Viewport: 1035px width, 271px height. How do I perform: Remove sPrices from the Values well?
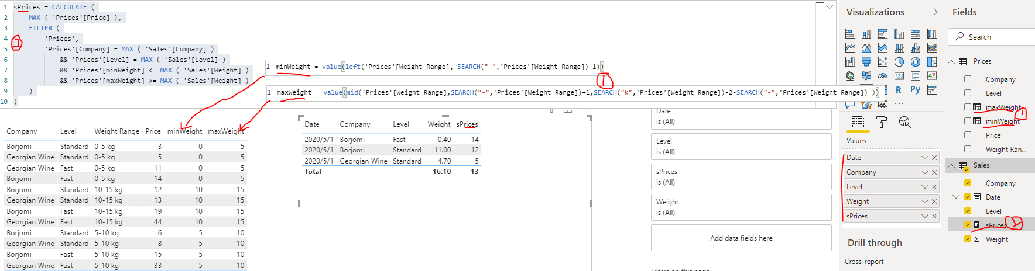click(x=934, y=216)
